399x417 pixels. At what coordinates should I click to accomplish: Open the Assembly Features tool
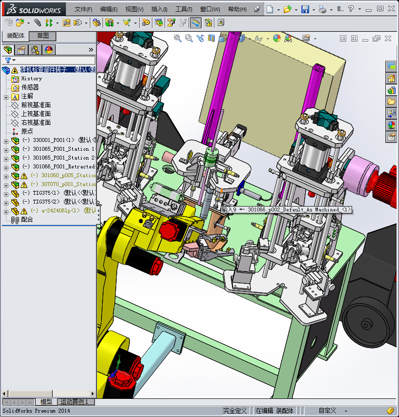click(109, 23)
